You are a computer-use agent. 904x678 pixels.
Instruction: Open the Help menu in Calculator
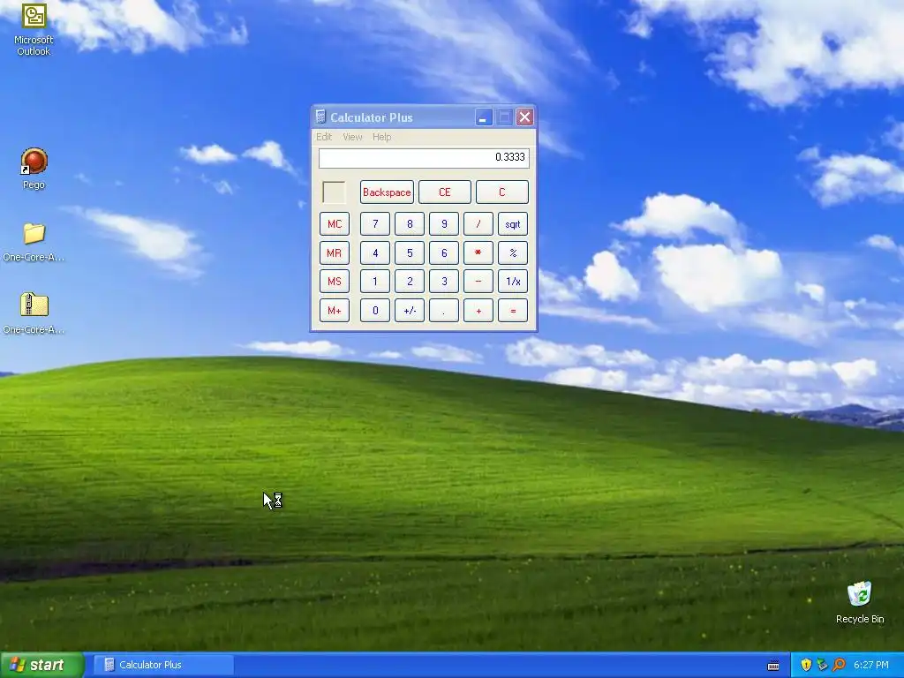tap(381, 137)
